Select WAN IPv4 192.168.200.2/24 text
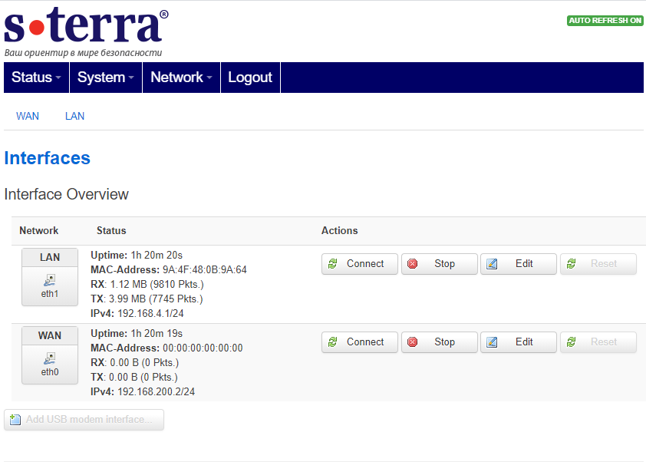Screen dimensions: 646x462 [x=157, y=392]
